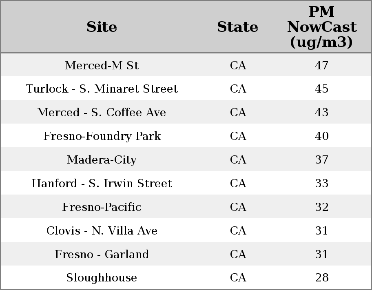Select the Merced-M St site cell

pos(102,65)
